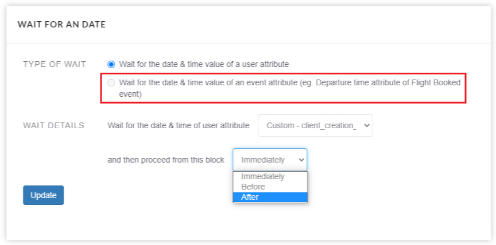
Task: Click the horizontal divider under the dialog heading
Action: coord(249,43)
